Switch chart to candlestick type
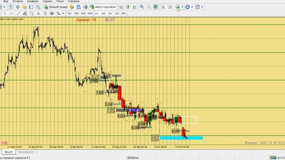The height and width of the screenshot is (160, 285). [x=128, y=7]
